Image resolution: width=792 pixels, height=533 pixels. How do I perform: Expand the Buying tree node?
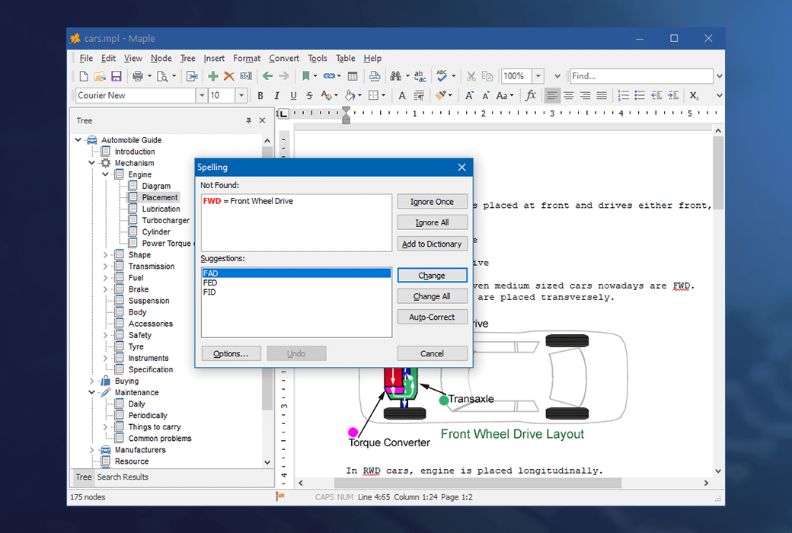click(91, 381)
